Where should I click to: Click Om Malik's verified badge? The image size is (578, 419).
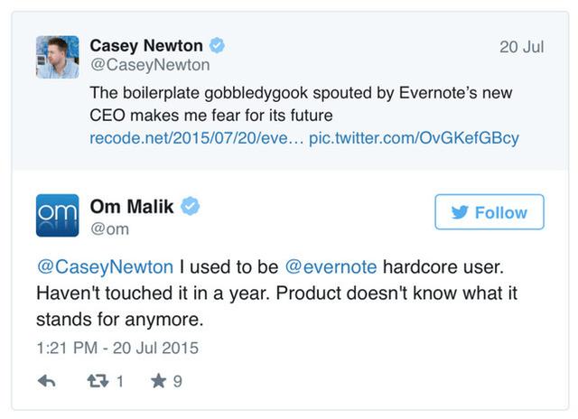(x=191, y=207)
